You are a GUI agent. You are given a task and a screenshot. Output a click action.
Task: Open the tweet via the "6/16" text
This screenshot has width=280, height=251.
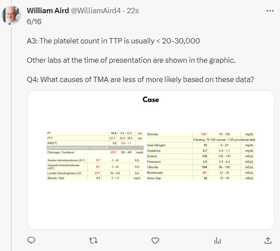click(x=34, y=22)
